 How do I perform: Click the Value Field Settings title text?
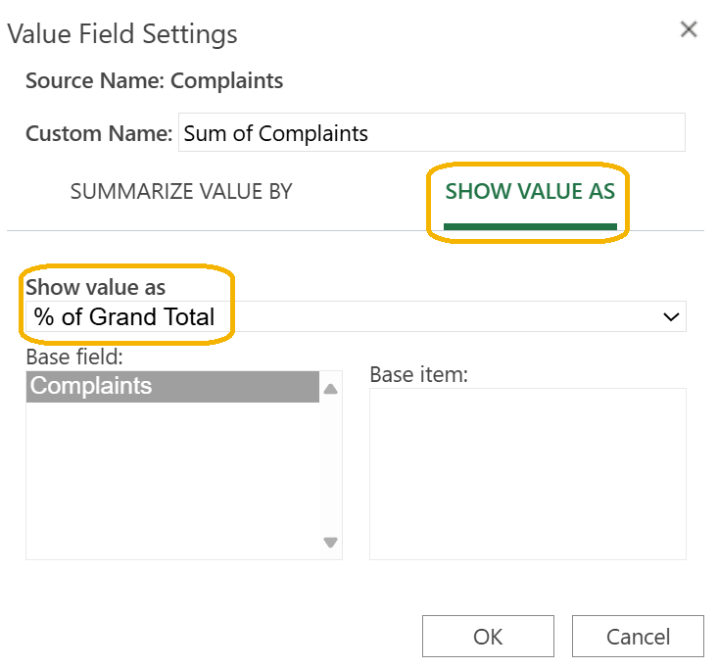pyautogui.click(x=122, y=34)
